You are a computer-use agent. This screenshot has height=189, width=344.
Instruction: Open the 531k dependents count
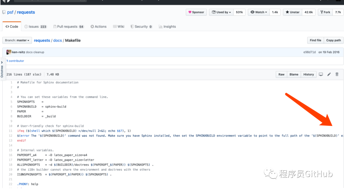point(239,12)
